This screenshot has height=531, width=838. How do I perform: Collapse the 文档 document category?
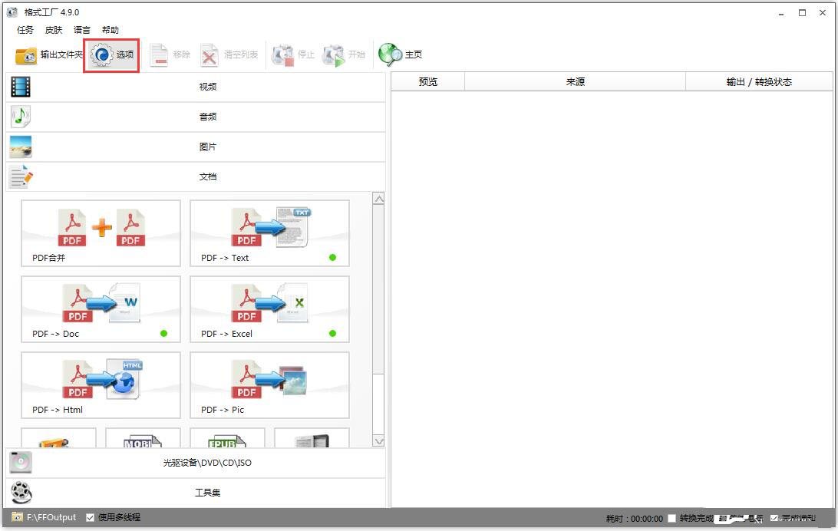[x=196, y=176]
